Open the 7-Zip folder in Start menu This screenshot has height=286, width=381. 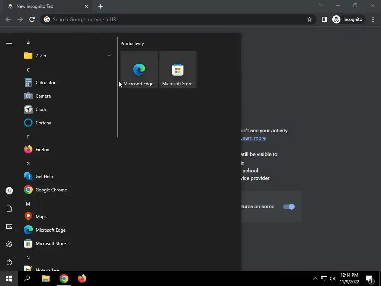pyautogui.click(x=67, y=56)
